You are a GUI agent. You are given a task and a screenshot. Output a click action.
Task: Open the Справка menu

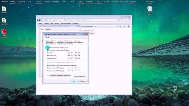[75, 23]
